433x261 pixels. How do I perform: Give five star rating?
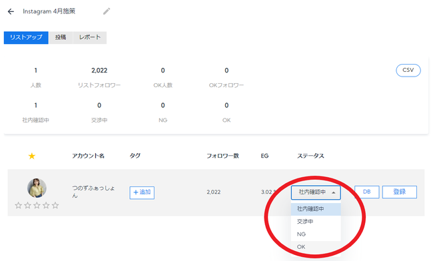tap(55, 205)
